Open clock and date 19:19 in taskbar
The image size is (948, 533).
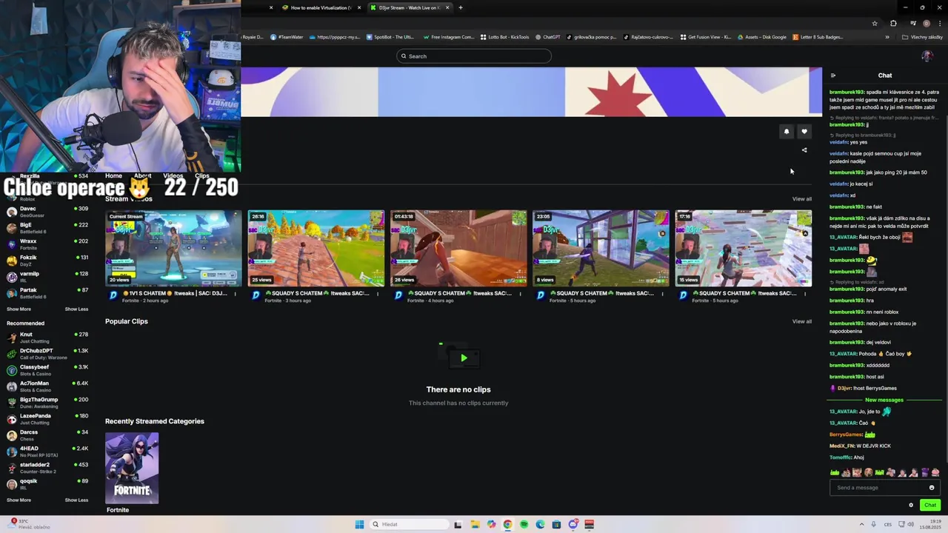pos(929,524)
